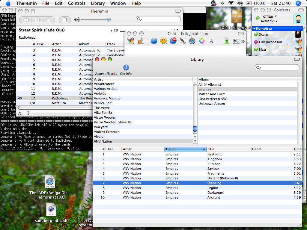Click the Theremin track progress bar
The width and height of the screenshot is (307, 230).
(x=144, y=30)
